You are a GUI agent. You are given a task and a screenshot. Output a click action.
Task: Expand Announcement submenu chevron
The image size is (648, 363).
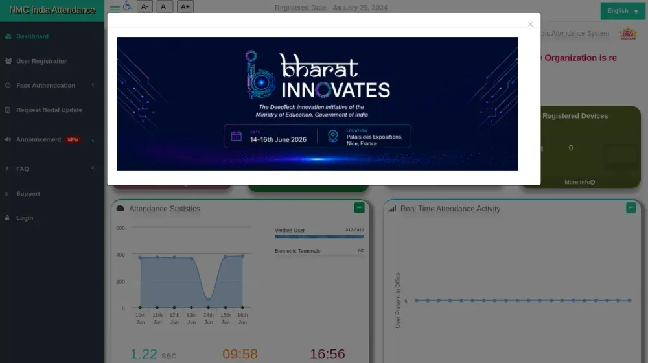pyautogui.click(x=93, y=140)
